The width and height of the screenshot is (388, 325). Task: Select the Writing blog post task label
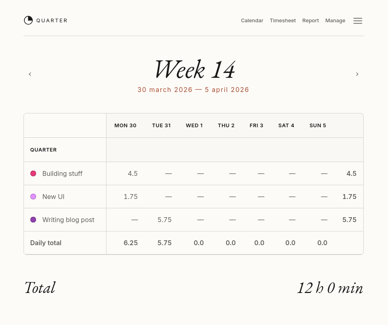[68, 220]
